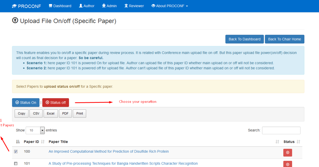Sort by the first checkbox column icon
Image resolution: width=319 pixels, height=167 pixels.
(18, 142)
